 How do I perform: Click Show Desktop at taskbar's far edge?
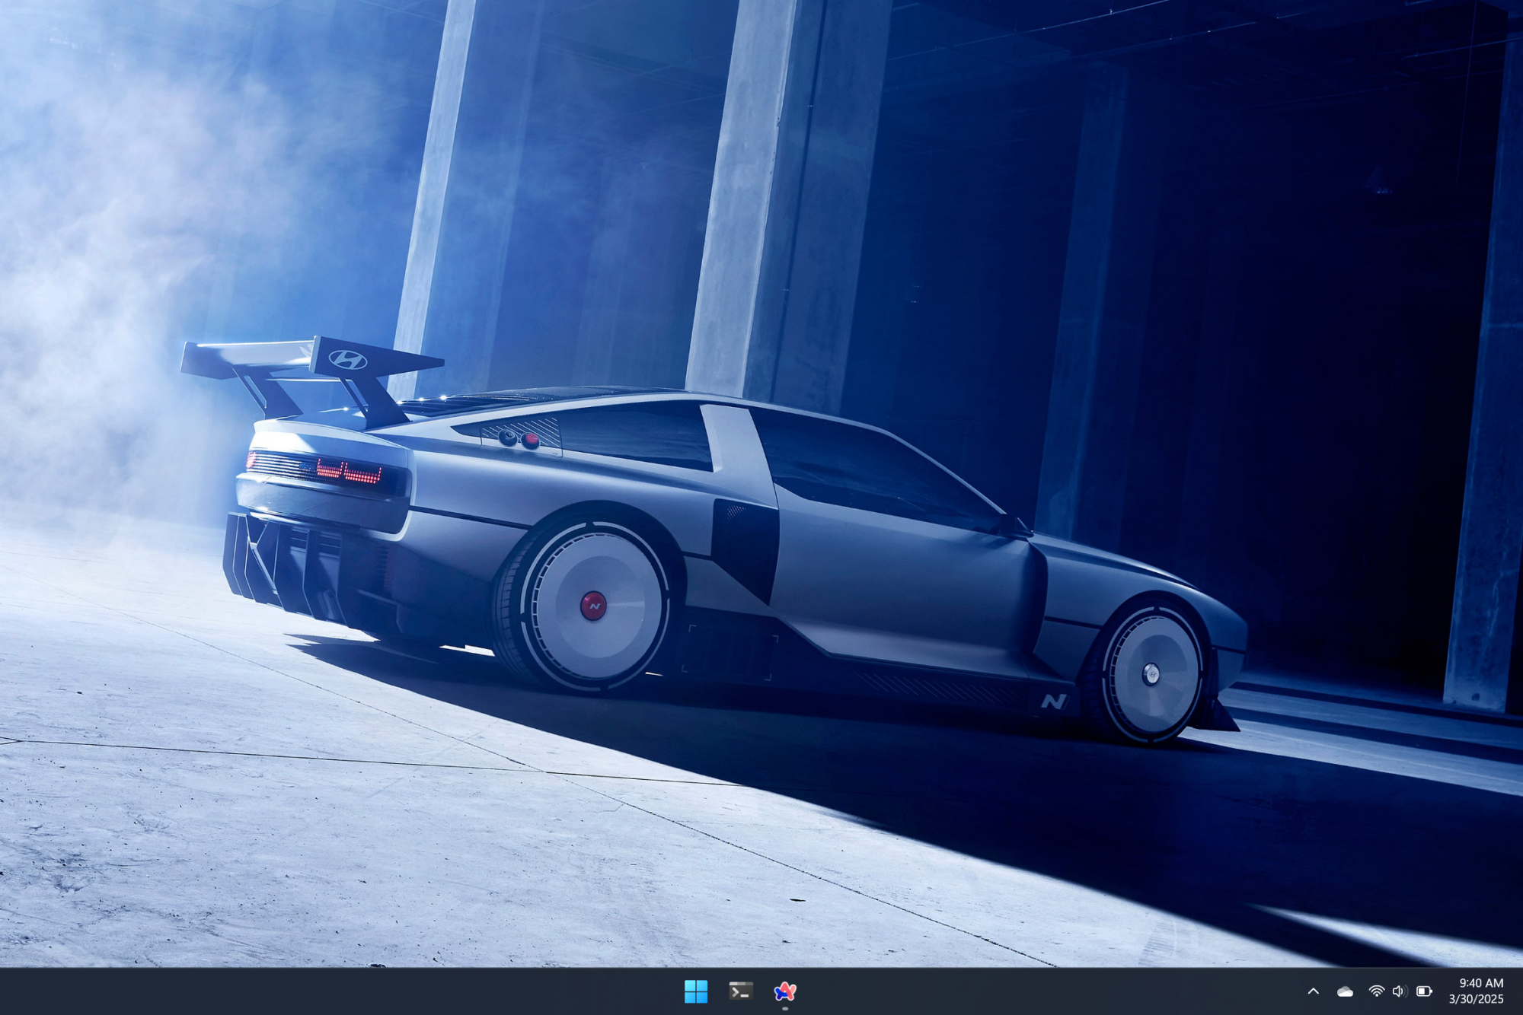1520,991
